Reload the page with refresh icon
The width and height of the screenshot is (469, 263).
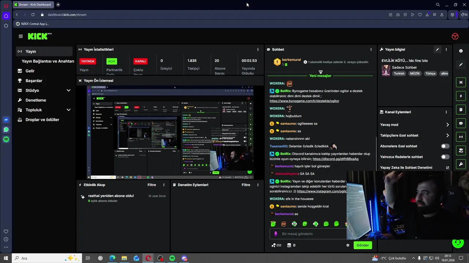point(33,15)
